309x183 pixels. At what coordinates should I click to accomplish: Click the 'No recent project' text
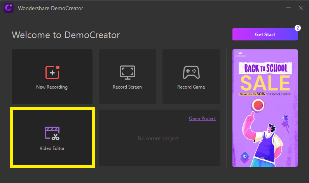(x=158, y=138)
